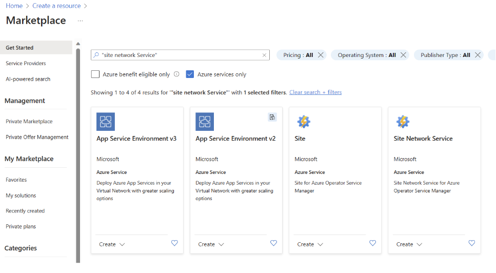Click the marketplace search input field
This screenshot has width=496, height=273.
(180, 55)
